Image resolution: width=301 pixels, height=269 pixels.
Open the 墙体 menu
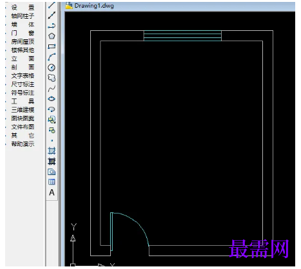(x=23, y=24)
